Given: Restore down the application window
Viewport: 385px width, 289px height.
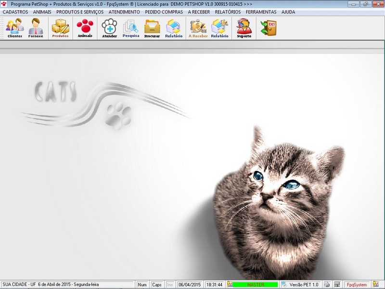Looking at the screenshot, I should (x=366, y=4).
